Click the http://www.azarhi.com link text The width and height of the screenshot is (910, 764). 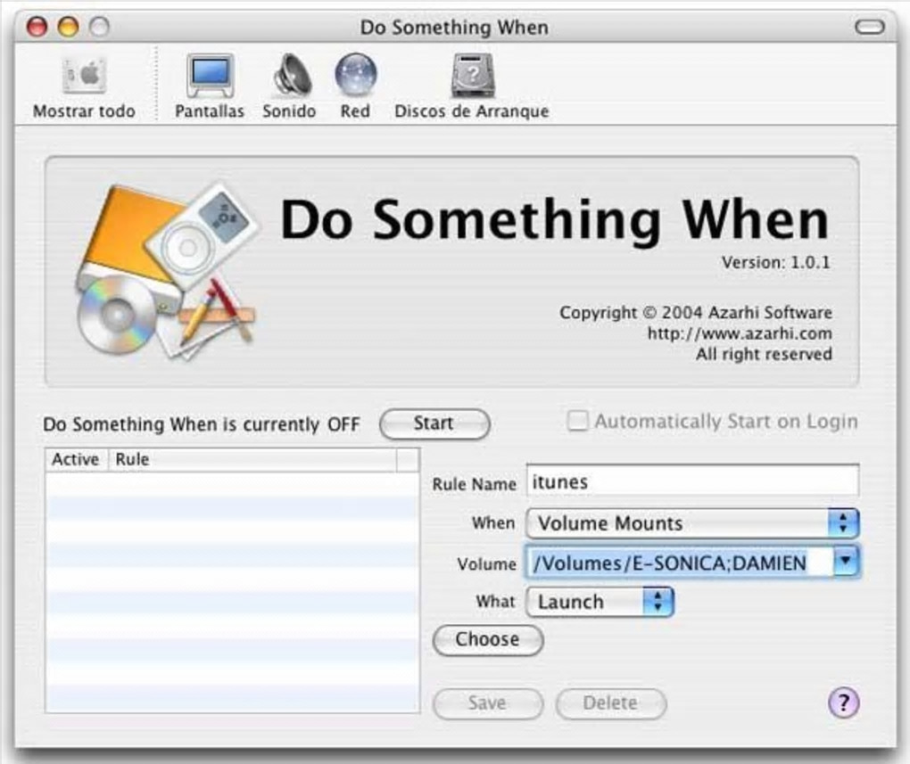point(740,333)
